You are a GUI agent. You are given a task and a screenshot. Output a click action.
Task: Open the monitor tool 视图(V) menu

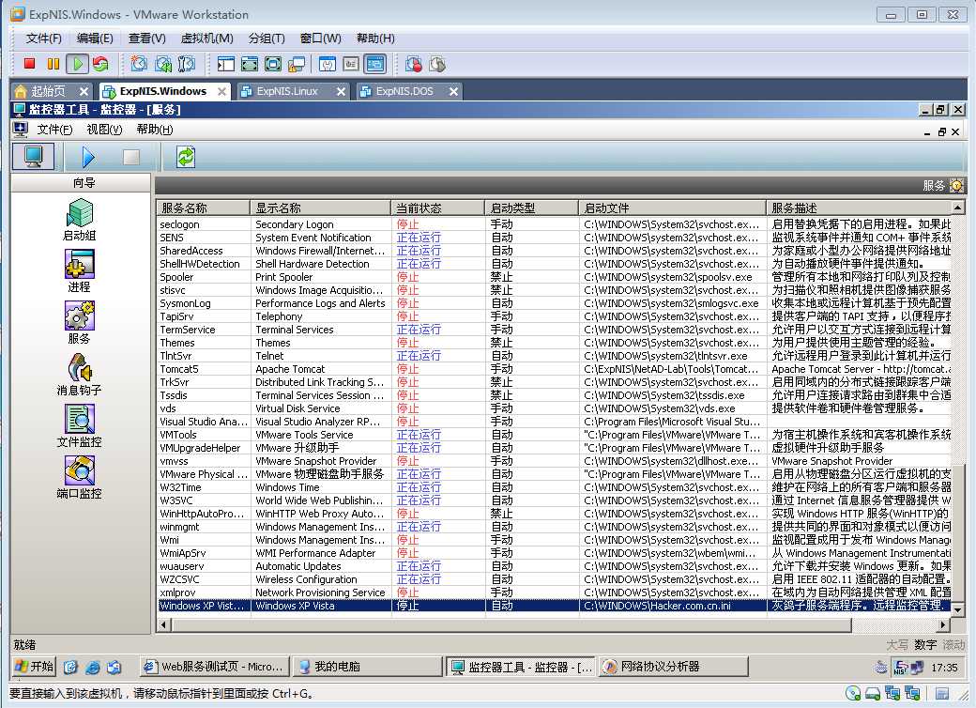click(104, 130)
